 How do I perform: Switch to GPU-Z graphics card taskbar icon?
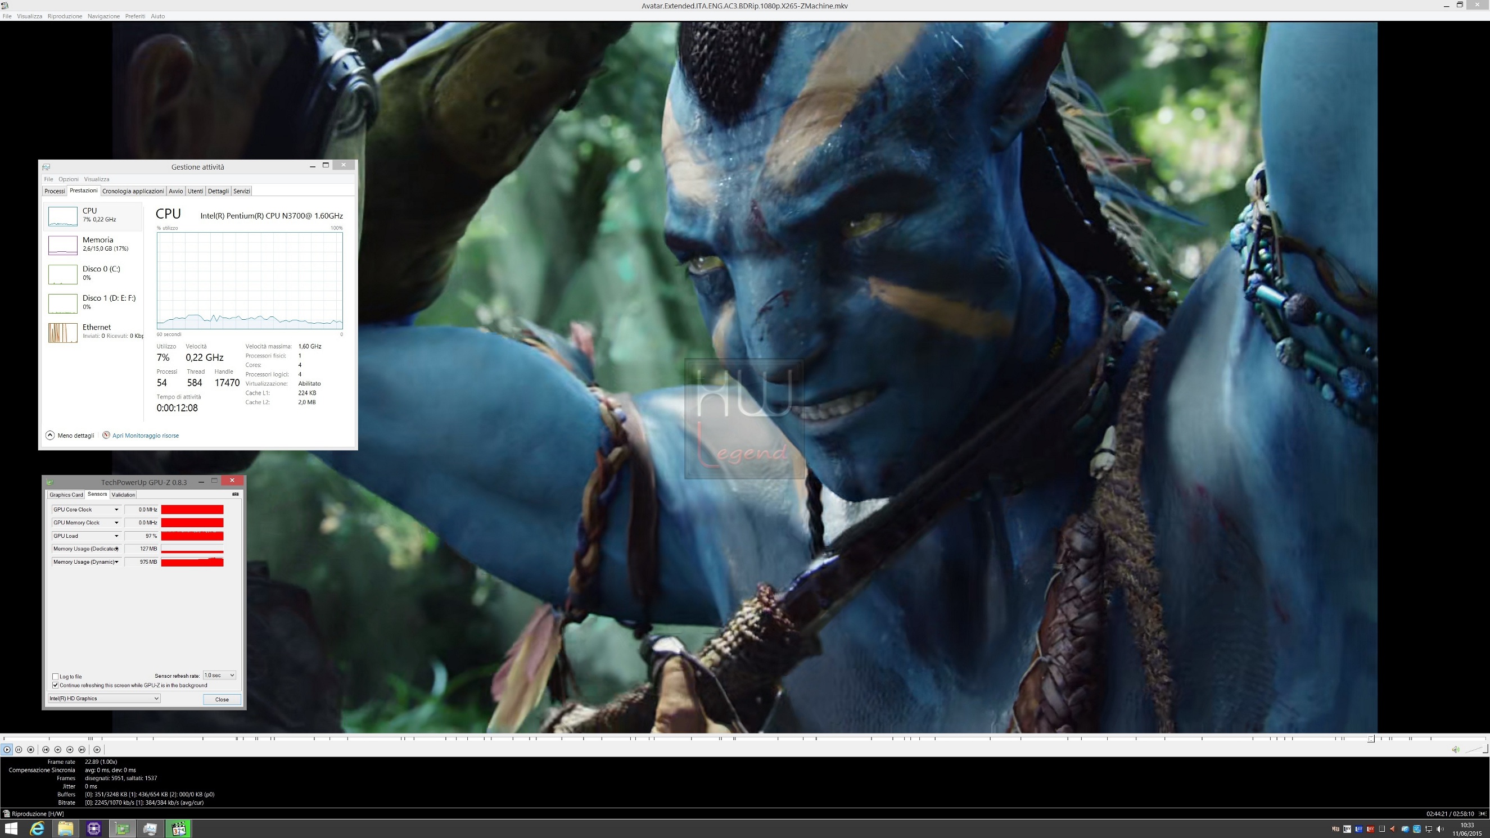[x=122, y=829]
